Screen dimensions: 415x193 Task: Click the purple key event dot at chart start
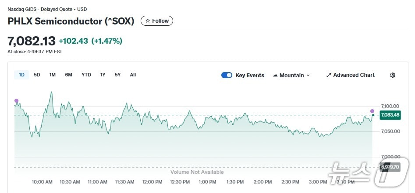pyautogui.click(x=17, y=101)
